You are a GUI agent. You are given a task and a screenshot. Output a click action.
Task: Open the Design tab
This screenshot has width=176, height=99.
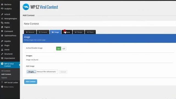click(78, 32)
